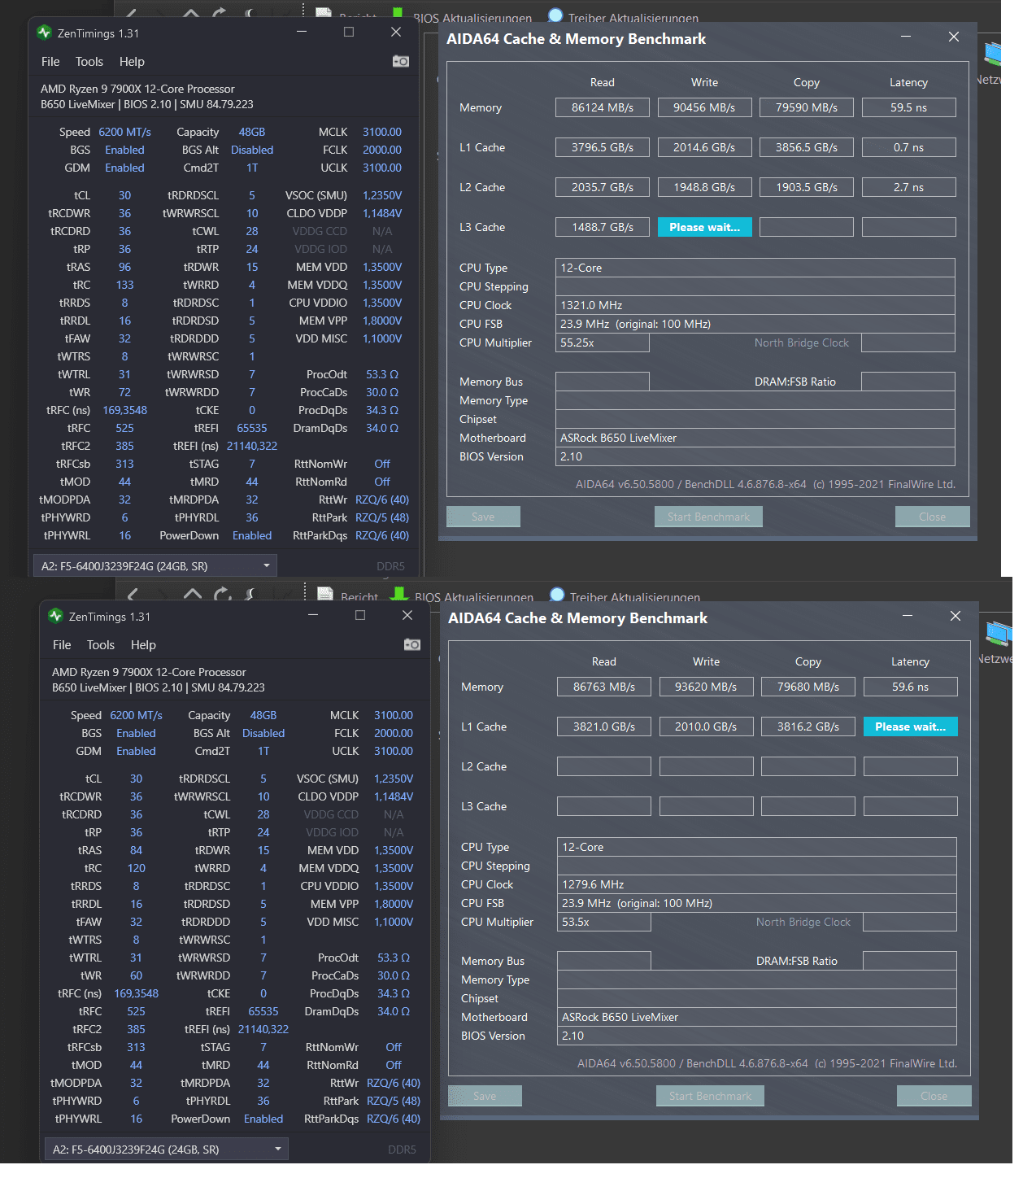Image resolution: width=1023 pixels, height=1178 pixels.
Task: Click the CPU Multiplier value 53.5x
Action: (x=604, y=922)
